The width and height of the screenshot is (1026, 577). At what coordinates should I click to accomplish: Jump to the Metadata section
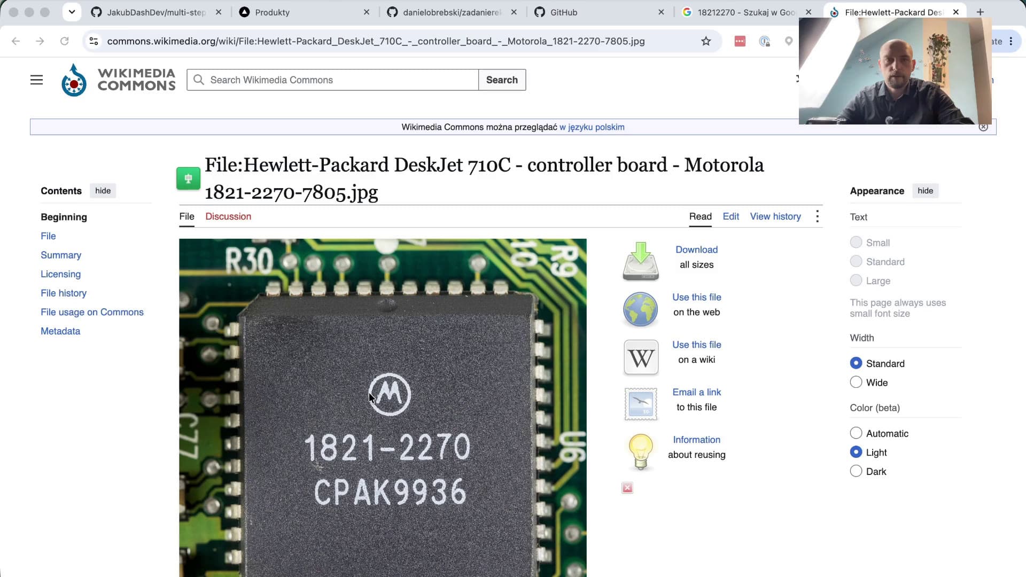(x=60, y=331)
